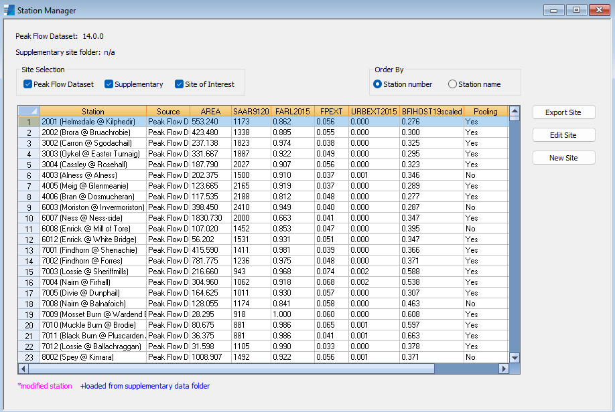Click the horizontal scrollbar left arrow
615x412 pixels.
click(23, 369)
